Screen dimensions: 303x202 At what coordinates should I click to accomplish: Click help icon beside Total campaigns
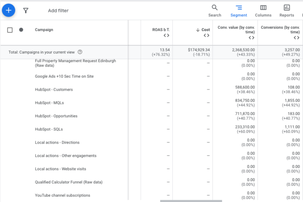coord(80,52)
